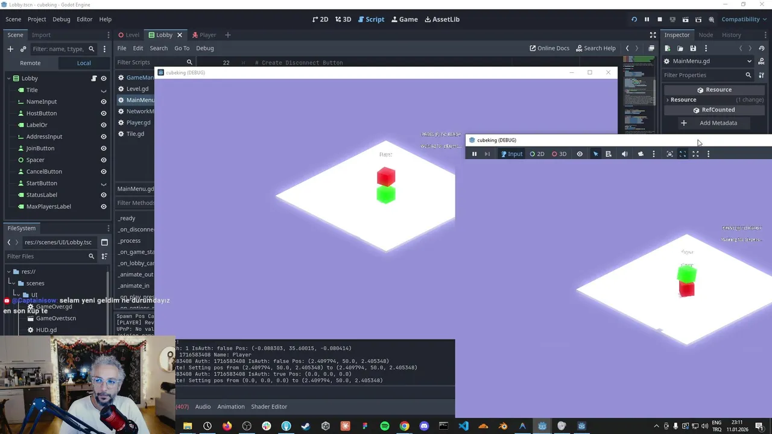
Task: Mute game audio speaker icon
Action: [624, 154]
